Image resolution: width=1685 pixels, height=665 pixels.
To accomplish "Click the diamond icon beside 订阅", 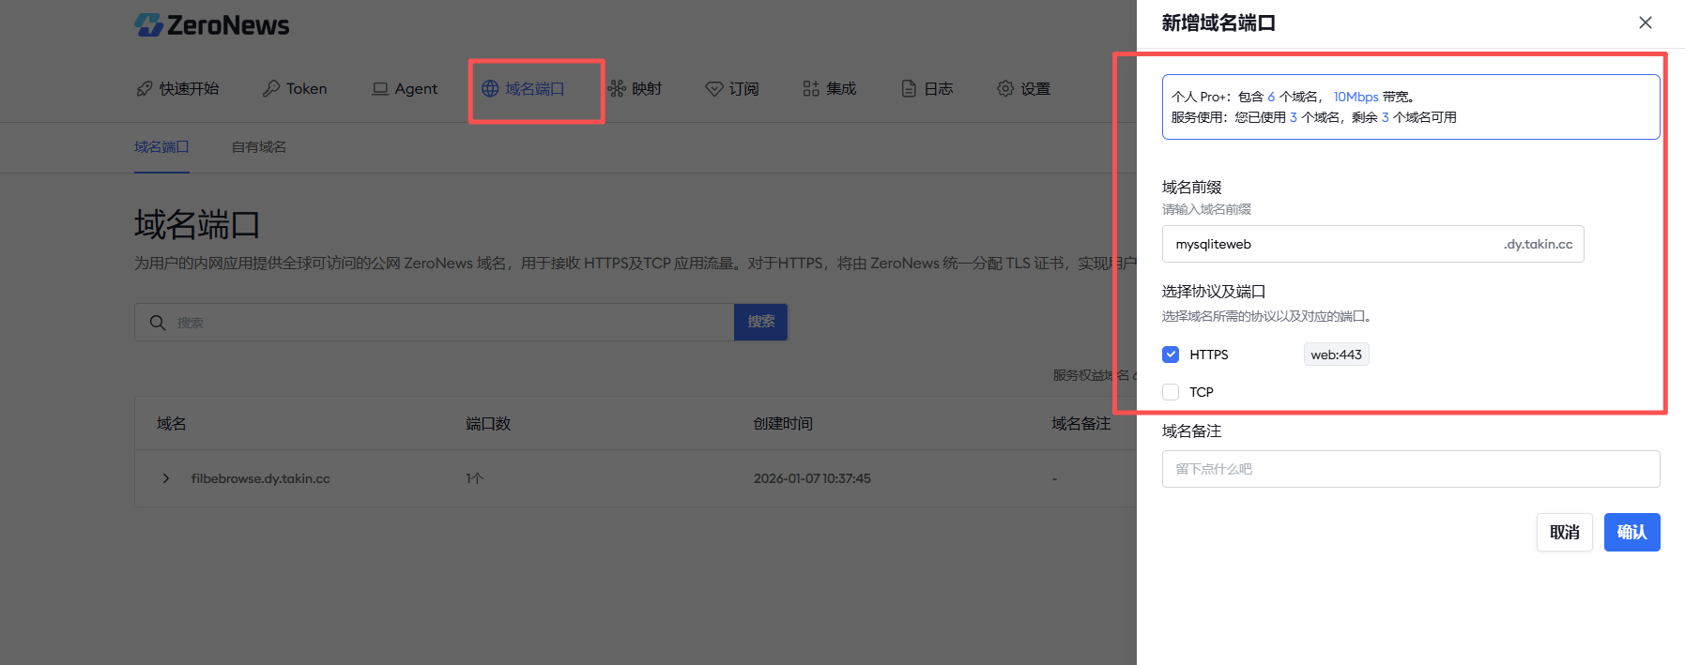I will tap(714, 88).
